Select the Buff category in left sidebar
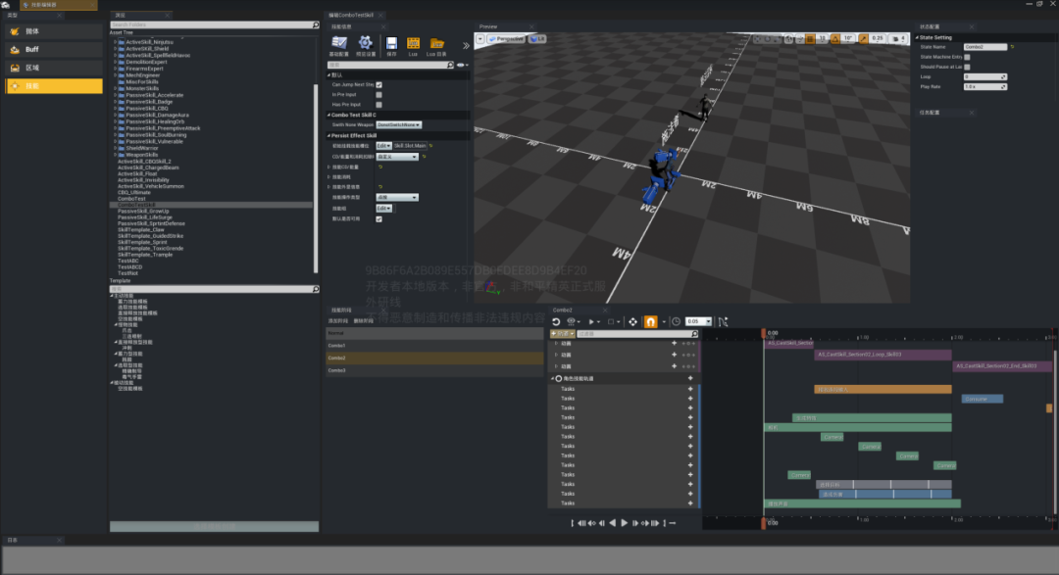The height and width of the screenshot is (575, 1059). 54,49
